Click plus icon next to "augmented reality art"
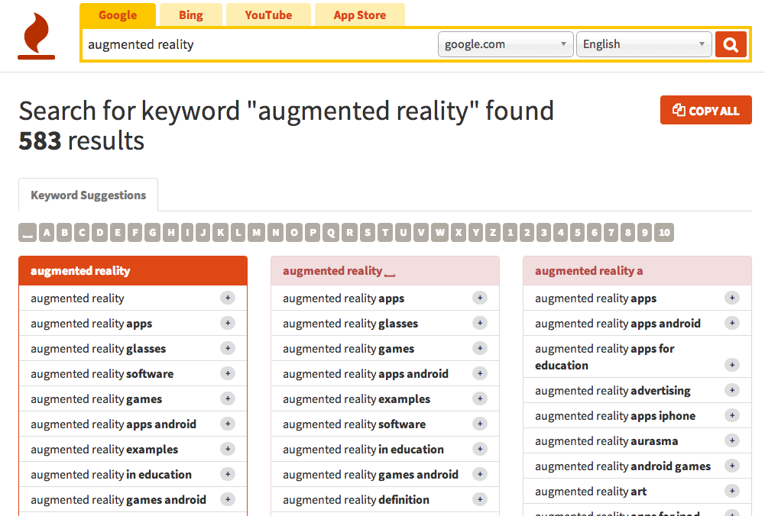This screenshot has width=765, height=516. coord(732,491)
